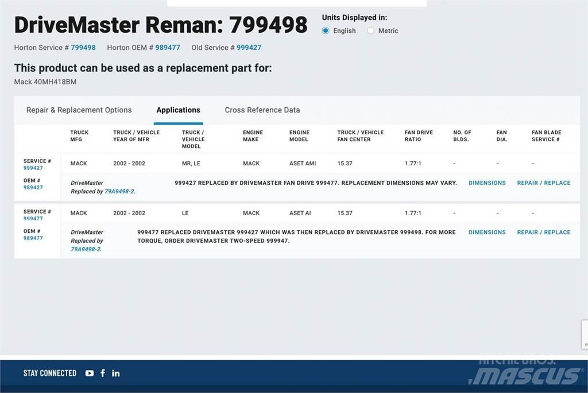The width and height of the screenshot is (588, 393).
Task: Open the LinkedIn icon in footer
Action: click(x=116, y=373)
